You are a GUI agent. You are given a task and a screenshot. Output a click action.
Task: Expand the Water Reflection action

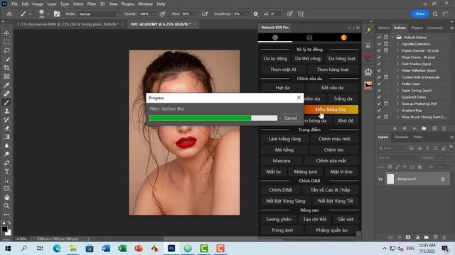(x=398, y=71)
